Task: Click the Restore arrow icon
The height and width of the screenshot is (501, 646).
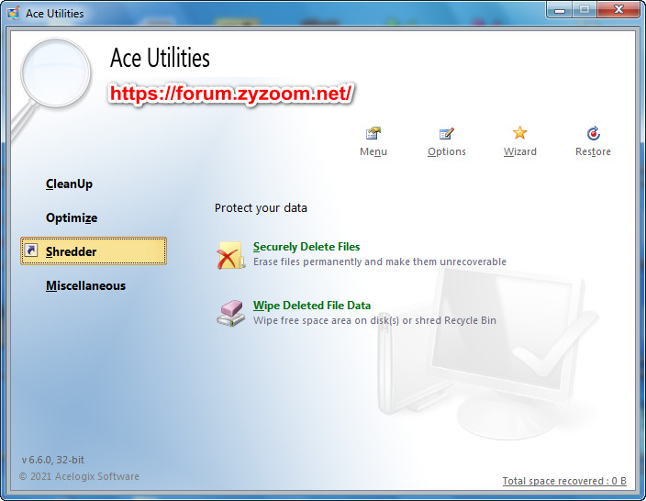Action: point(594,133)
